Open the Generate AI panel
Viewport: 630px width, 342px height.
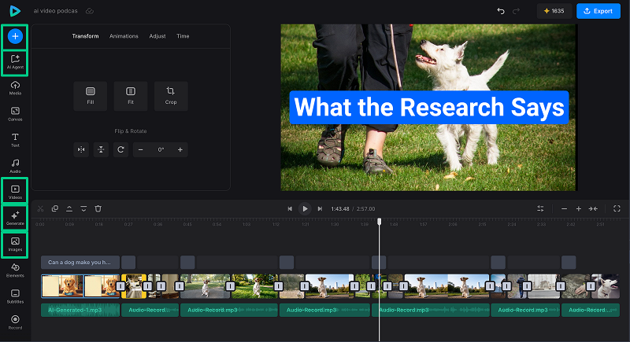(x=15, y=218)
